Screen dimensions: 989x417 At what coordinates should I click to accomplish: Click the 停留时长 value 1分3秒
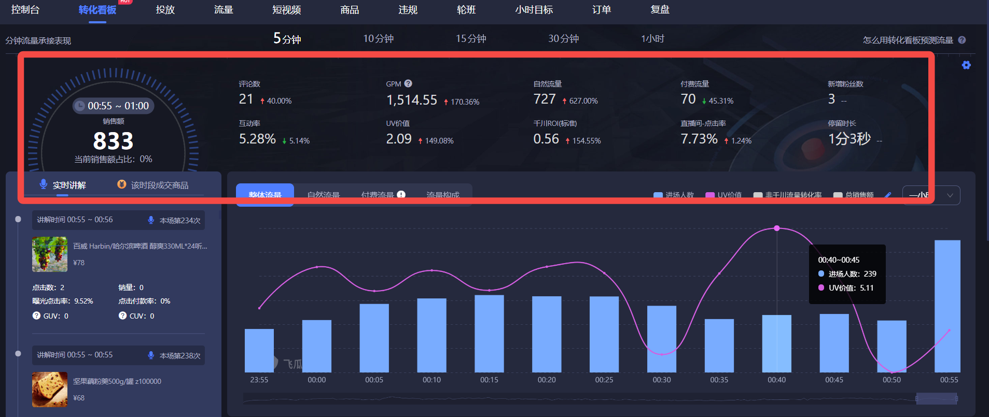(849, 139)
